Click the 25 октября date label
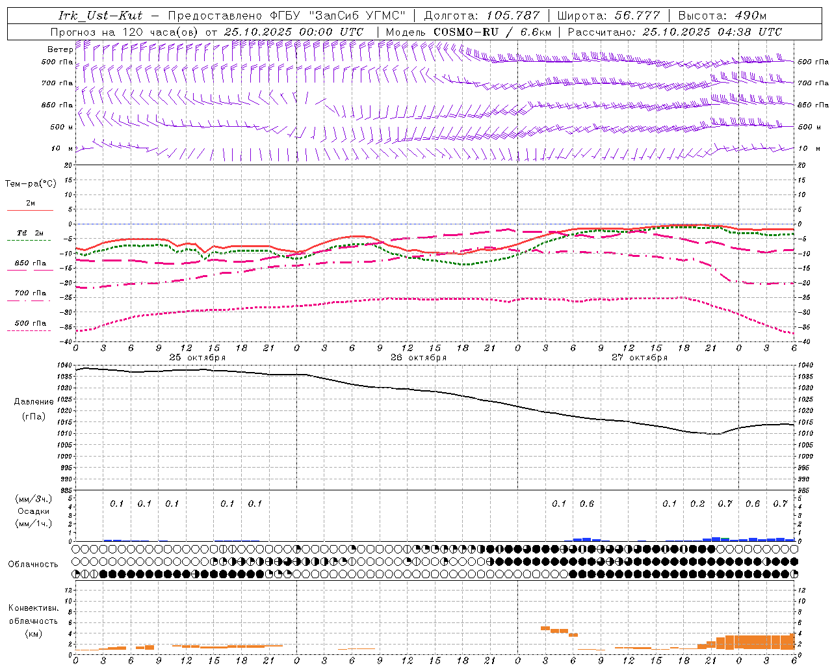832x666 pixels. (197, 358)
